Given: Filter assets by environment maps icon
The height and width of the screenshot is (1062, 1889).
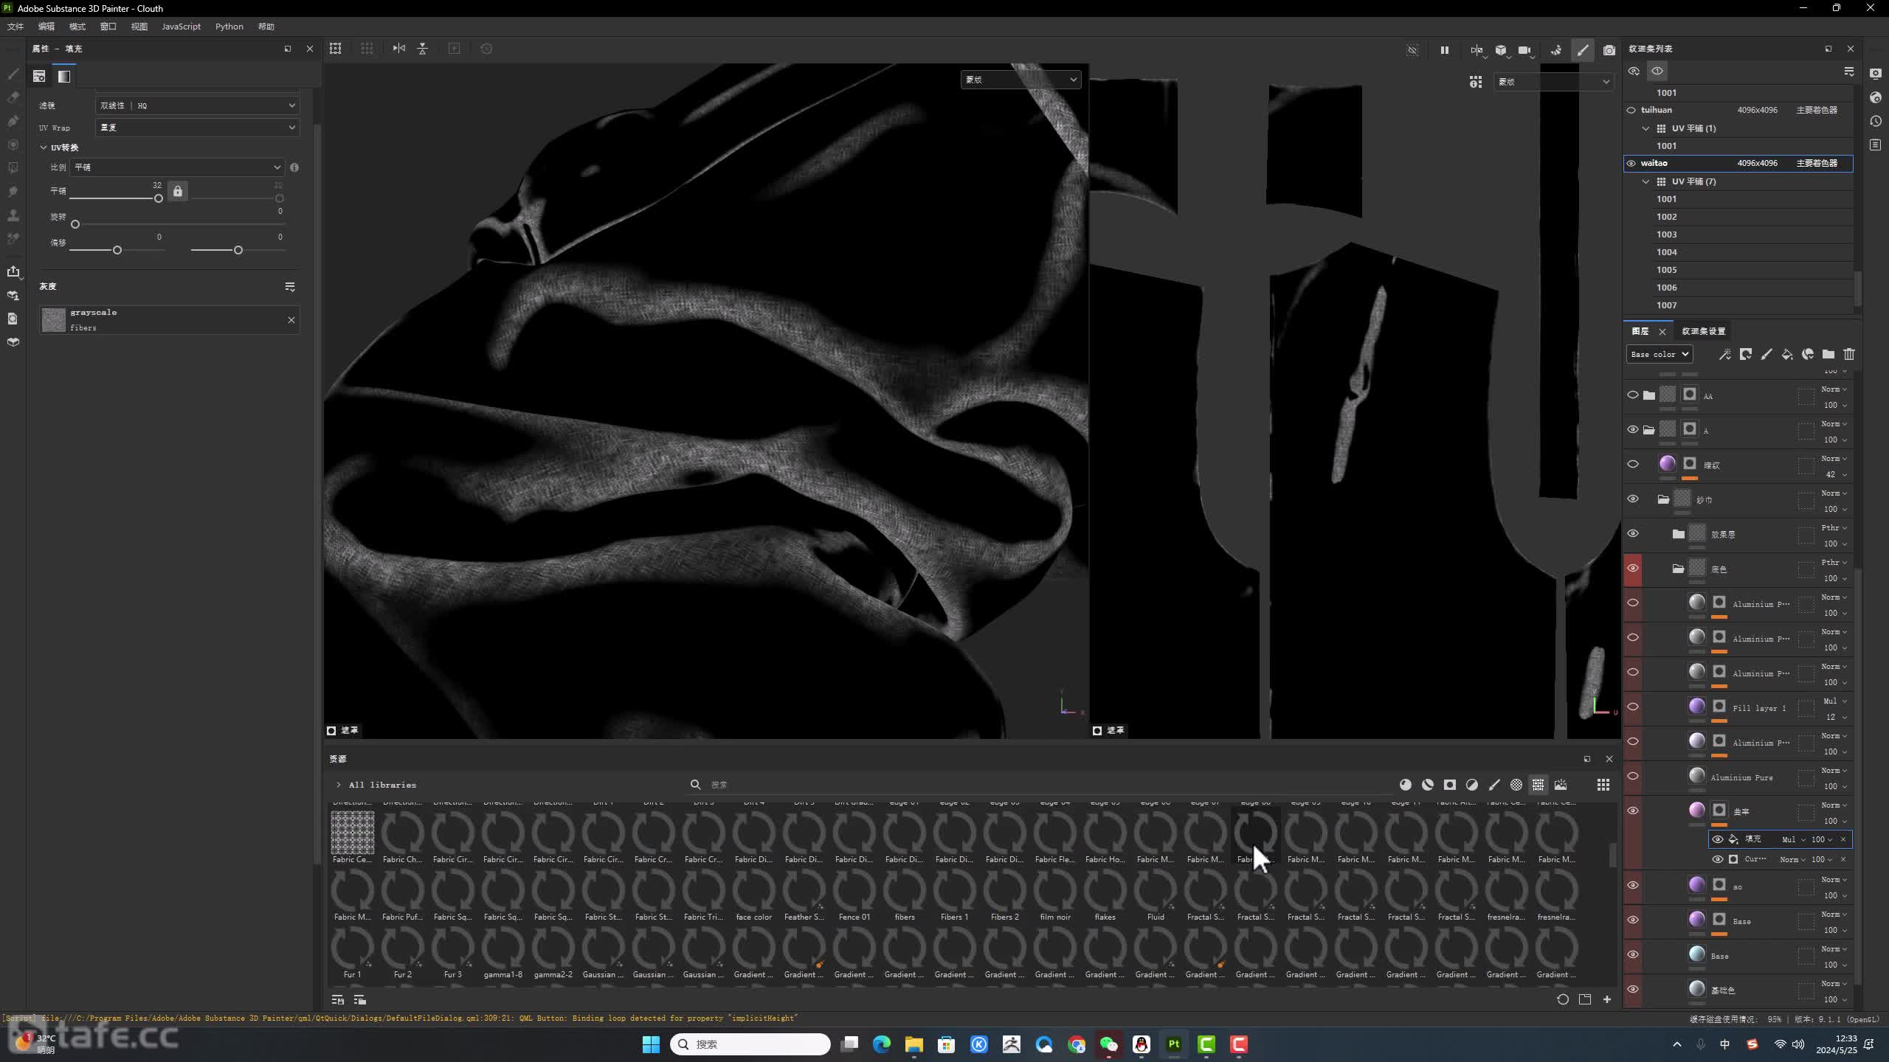Looking at the screenshot, I should click(1561, 785).
